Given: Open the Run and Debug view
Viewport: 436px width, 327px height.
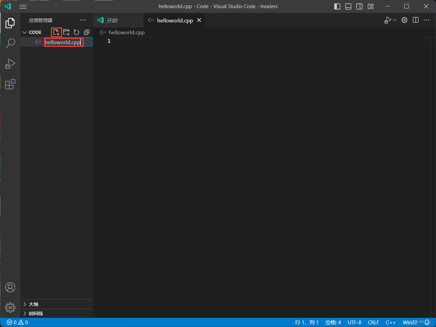Looking at the screenshot, I should (x=10, y=64).
